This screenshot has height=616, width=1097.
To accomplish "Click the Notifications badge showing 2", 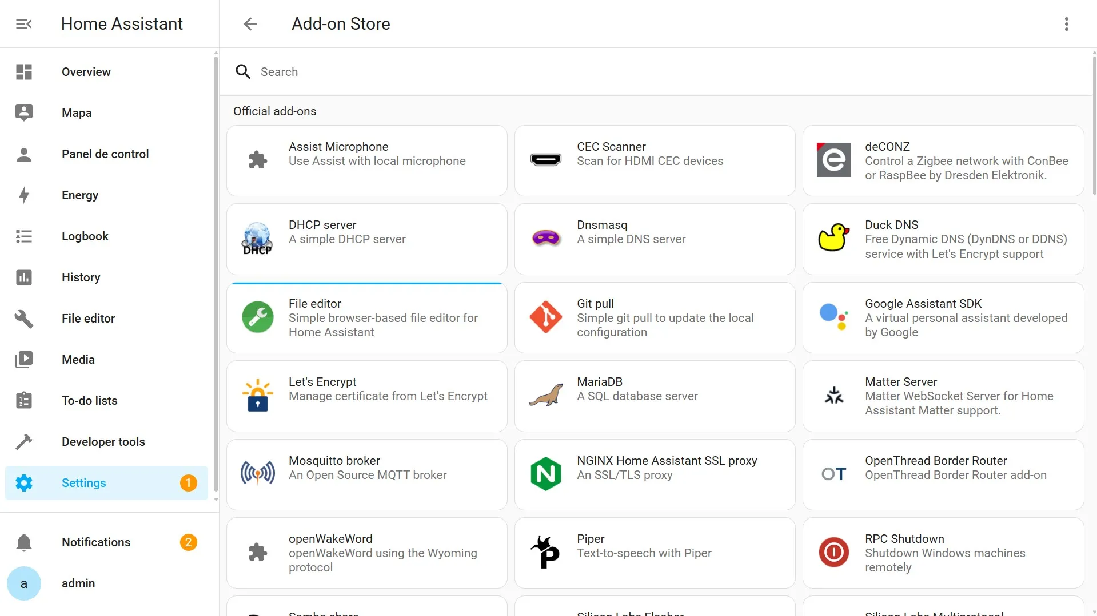I will coord(189,542).
